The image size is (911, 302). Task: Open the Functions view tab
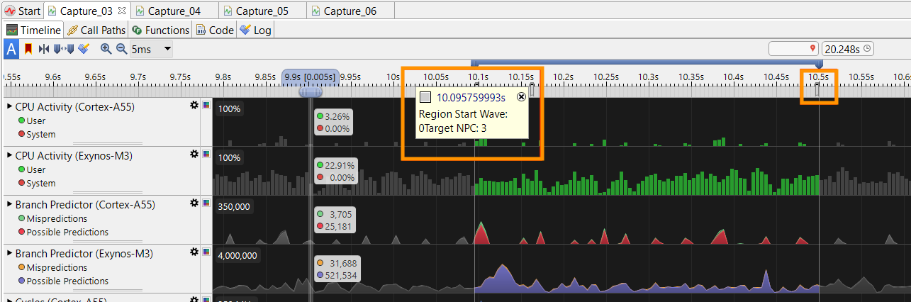coord(160,30)
